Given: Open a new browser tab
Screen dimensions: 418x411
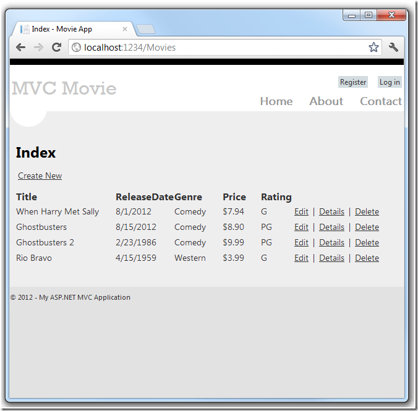Looking at the screenshot, I should [x=146, y=29].
